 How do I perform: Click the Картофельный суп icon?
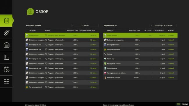(105, 78)
